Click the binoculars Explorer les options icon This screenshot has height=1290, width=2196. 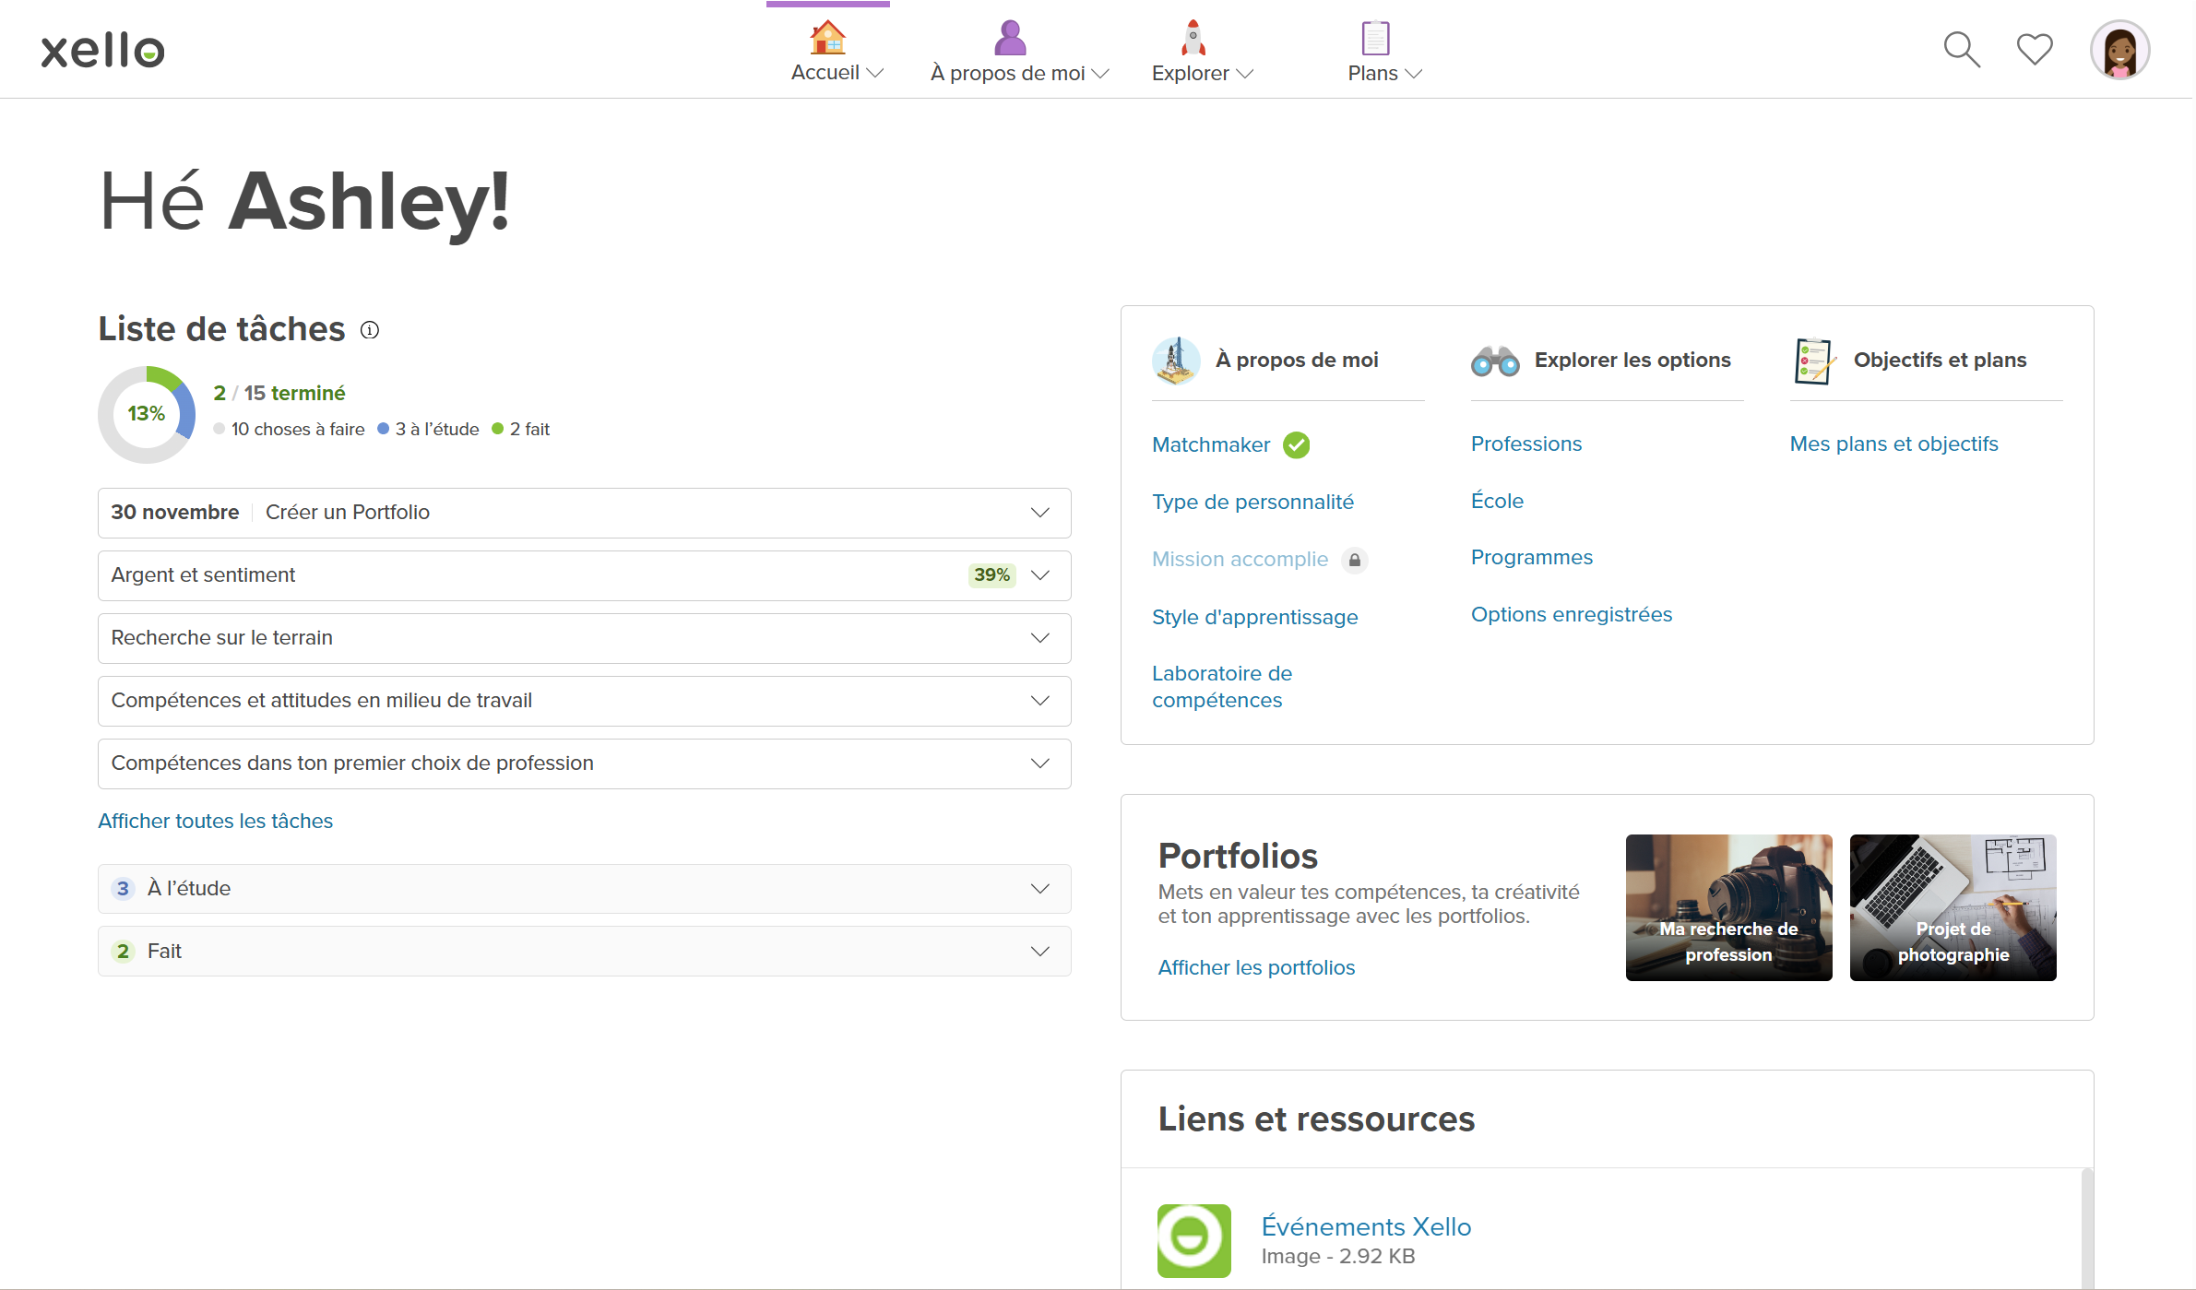1495,361
